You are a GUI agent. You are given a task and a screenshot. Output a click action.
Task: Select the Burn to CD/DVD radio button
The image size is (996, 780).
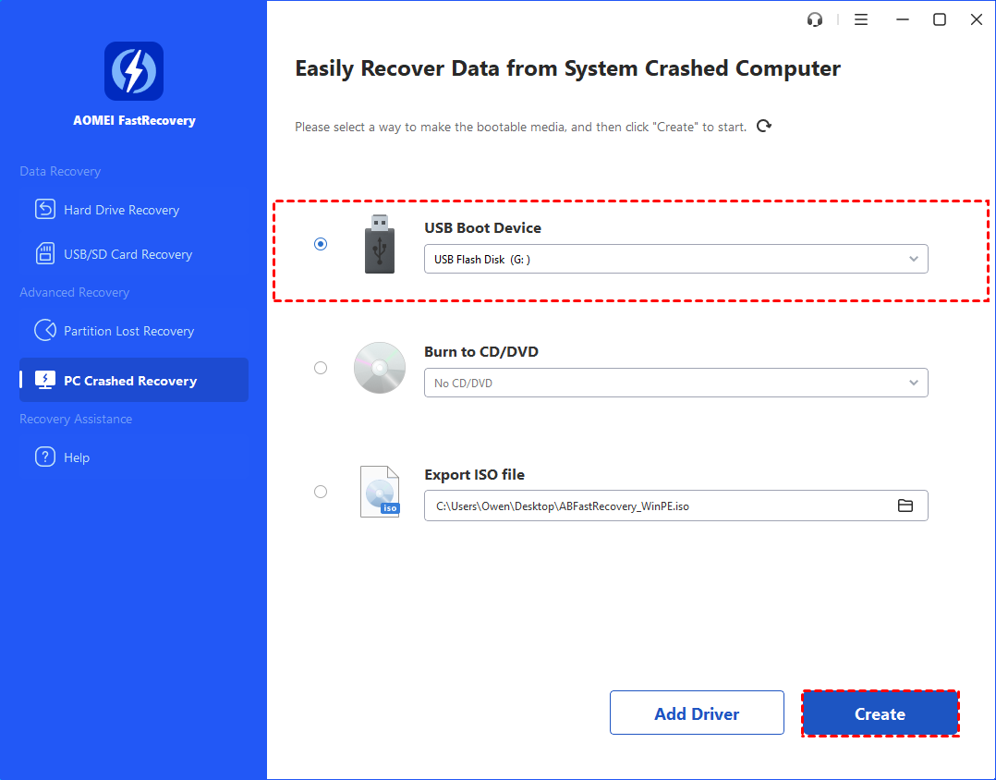pos(321,368)
